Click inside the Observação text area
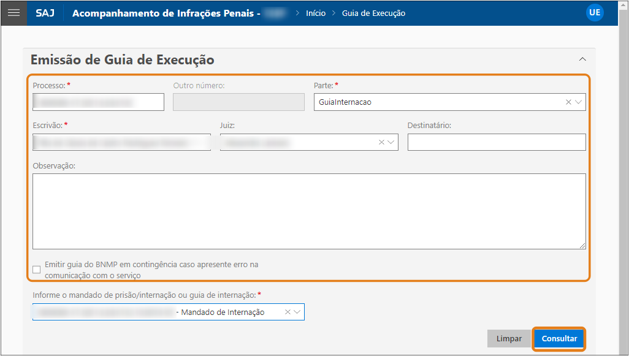 tap(308, 211)
